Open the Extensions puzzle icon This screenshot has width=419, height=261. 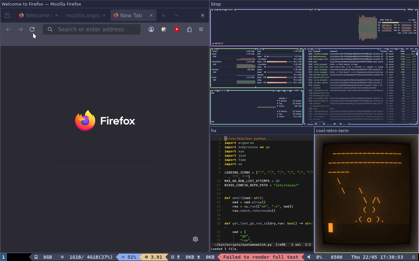point(189,29)
